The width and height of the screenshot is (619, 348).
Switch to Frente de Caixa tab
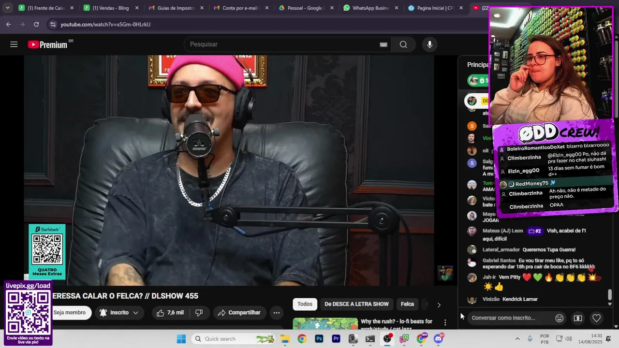coord(46,8)
